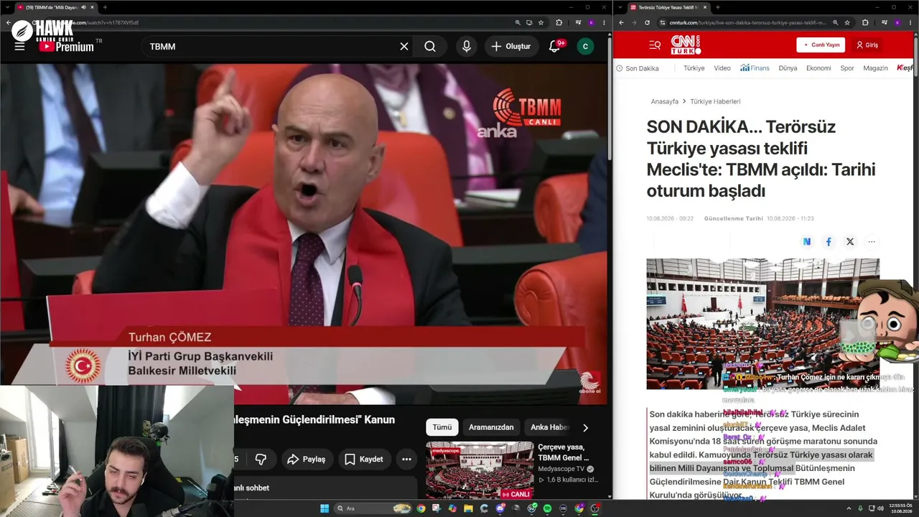Viewport: 919px width, 517px height.
Task: Open the Dünya category
Action: 788,68
